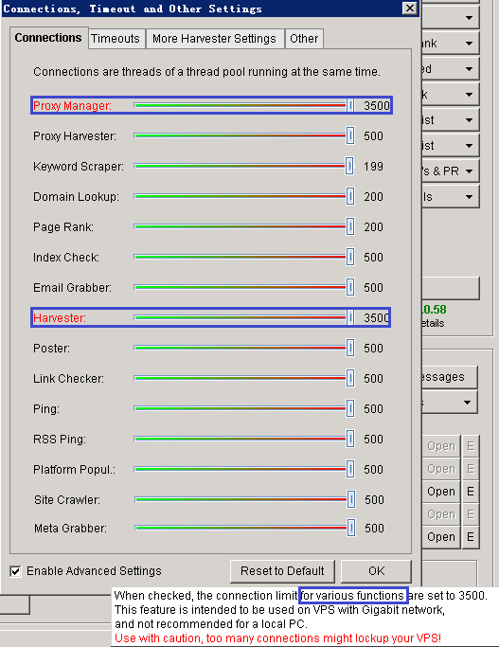Click the 'essages' button in background window
Screen dimensions: 499x647
point(449,377)
